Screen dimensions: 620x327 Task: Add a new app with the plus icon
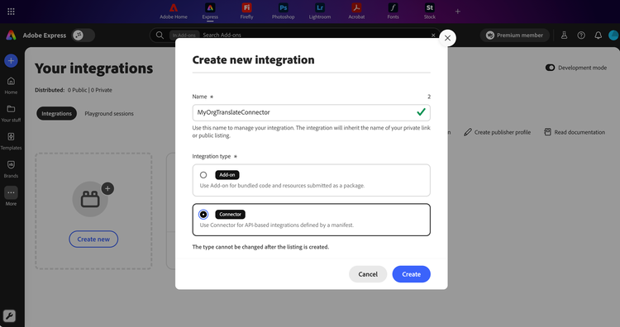point(457,12)
